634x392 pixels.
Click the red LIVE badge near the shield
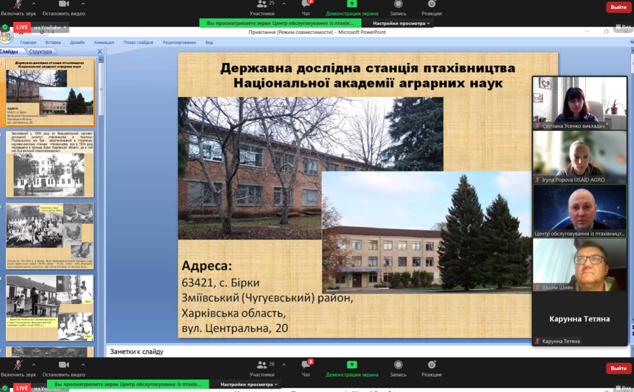pyautogui.click(x=22, y=27)
